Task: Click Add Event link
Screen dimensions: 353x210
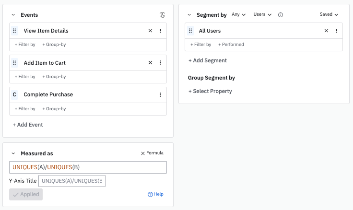Action: coord(28,125)
